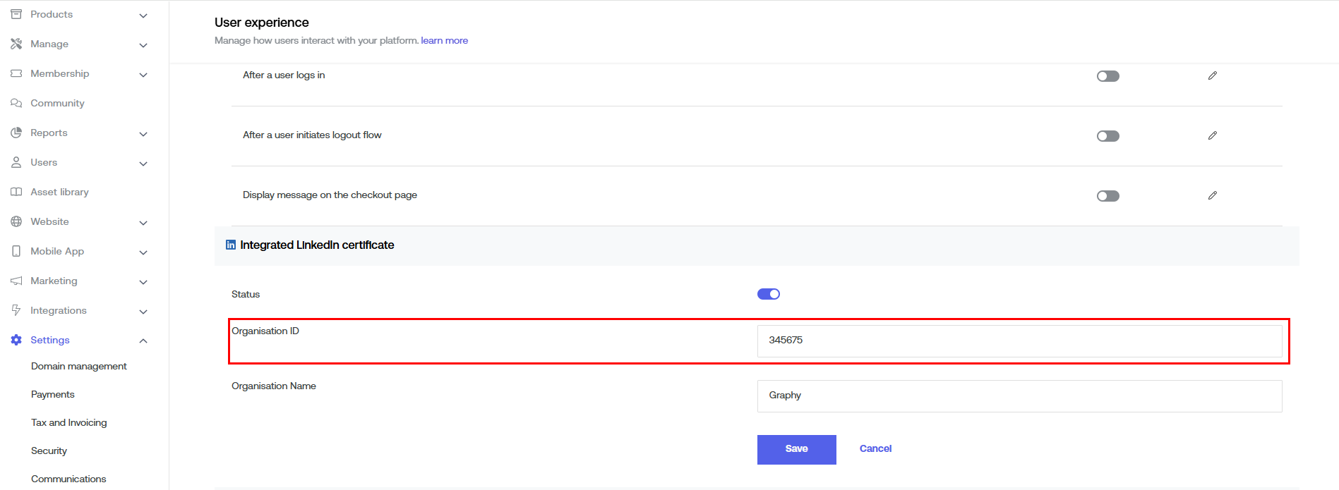Viewport: 1339px width, 490px height.
Task: Edit the checkout page display message
Action: [x=1212, y=195]
